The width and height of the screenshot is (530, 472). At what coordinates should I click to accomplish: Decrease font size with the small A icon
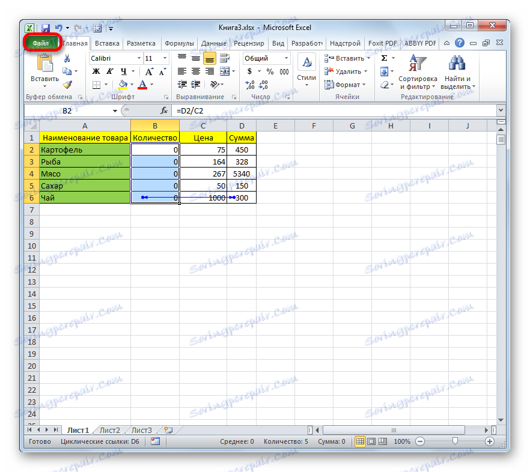point(163,71)
